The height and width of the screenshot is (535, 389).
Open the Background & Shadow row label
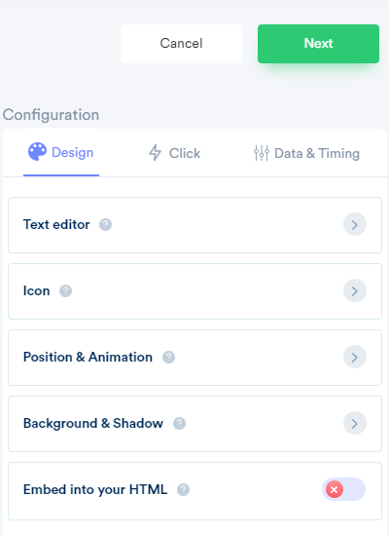tap(93, 424)
